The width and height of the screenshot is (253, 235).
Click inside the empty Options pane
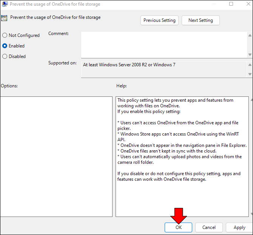pyautogui.click(x=56, y=157)
